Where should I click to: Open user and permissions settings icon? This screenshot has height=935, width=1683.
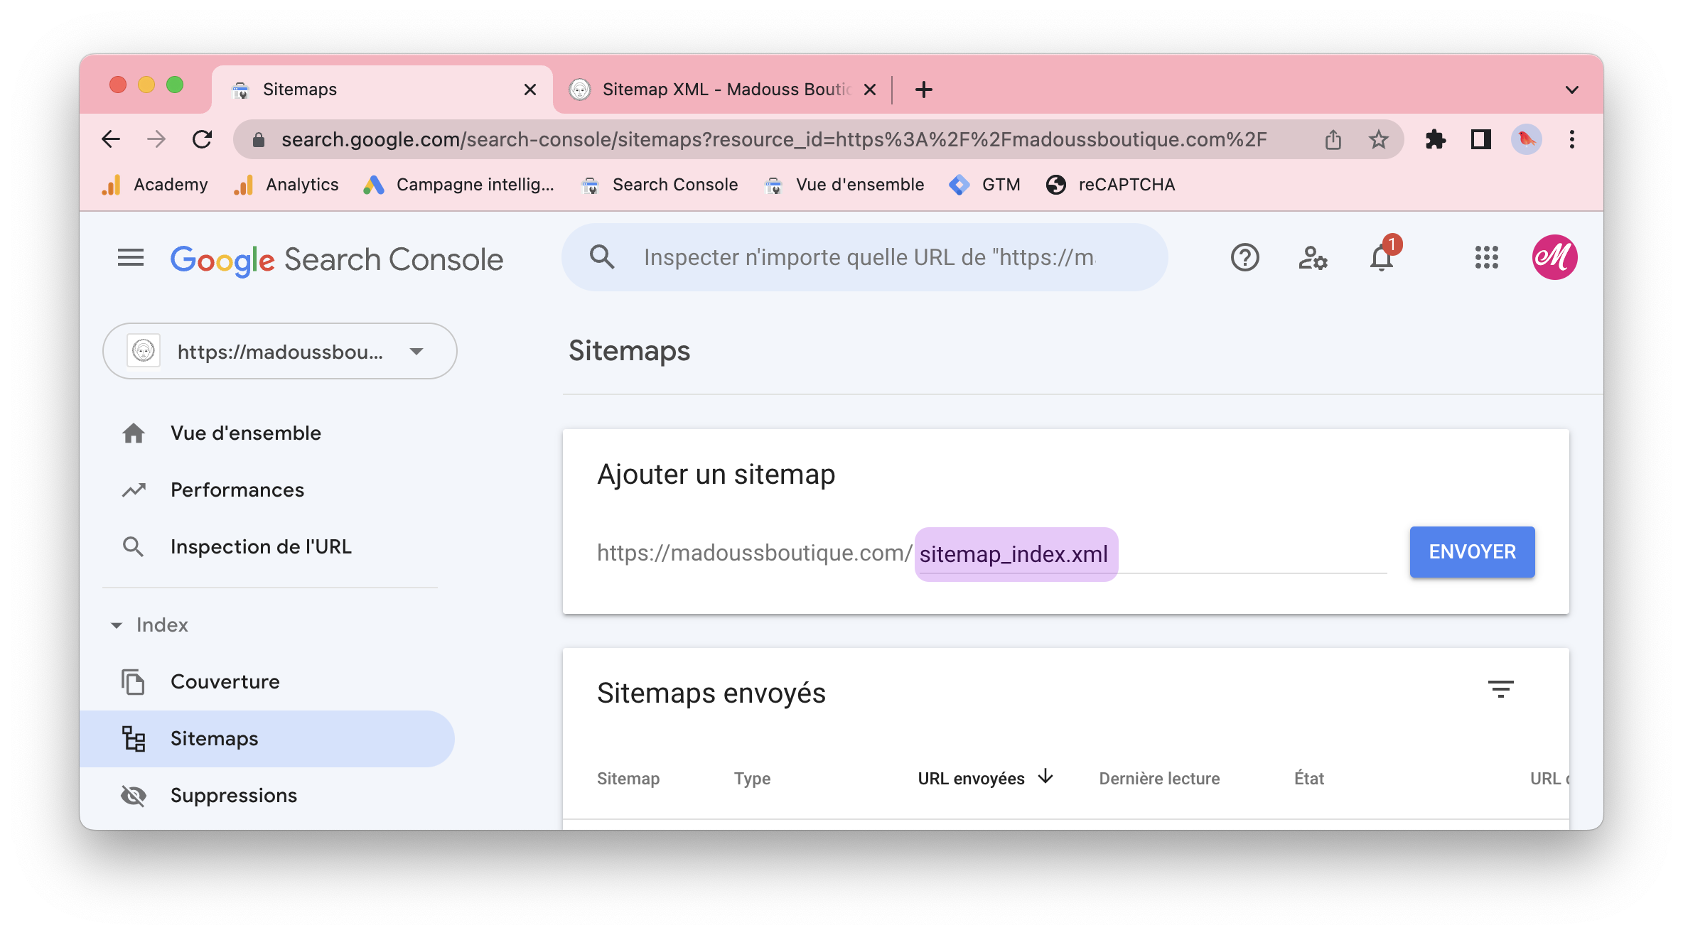1312,258
